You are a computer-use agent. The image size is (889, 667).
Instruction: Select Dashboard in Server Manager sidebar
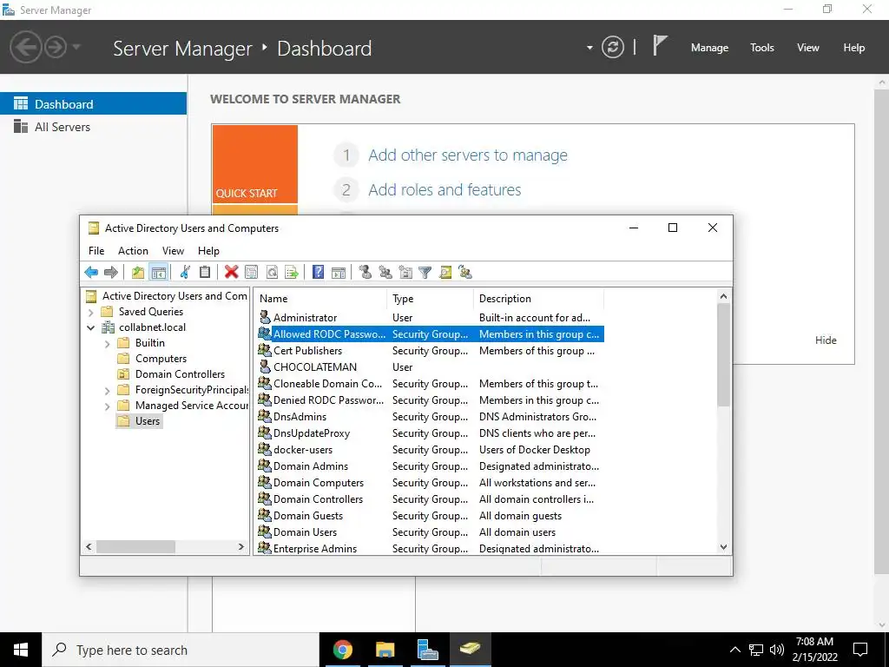click(93, 104)
